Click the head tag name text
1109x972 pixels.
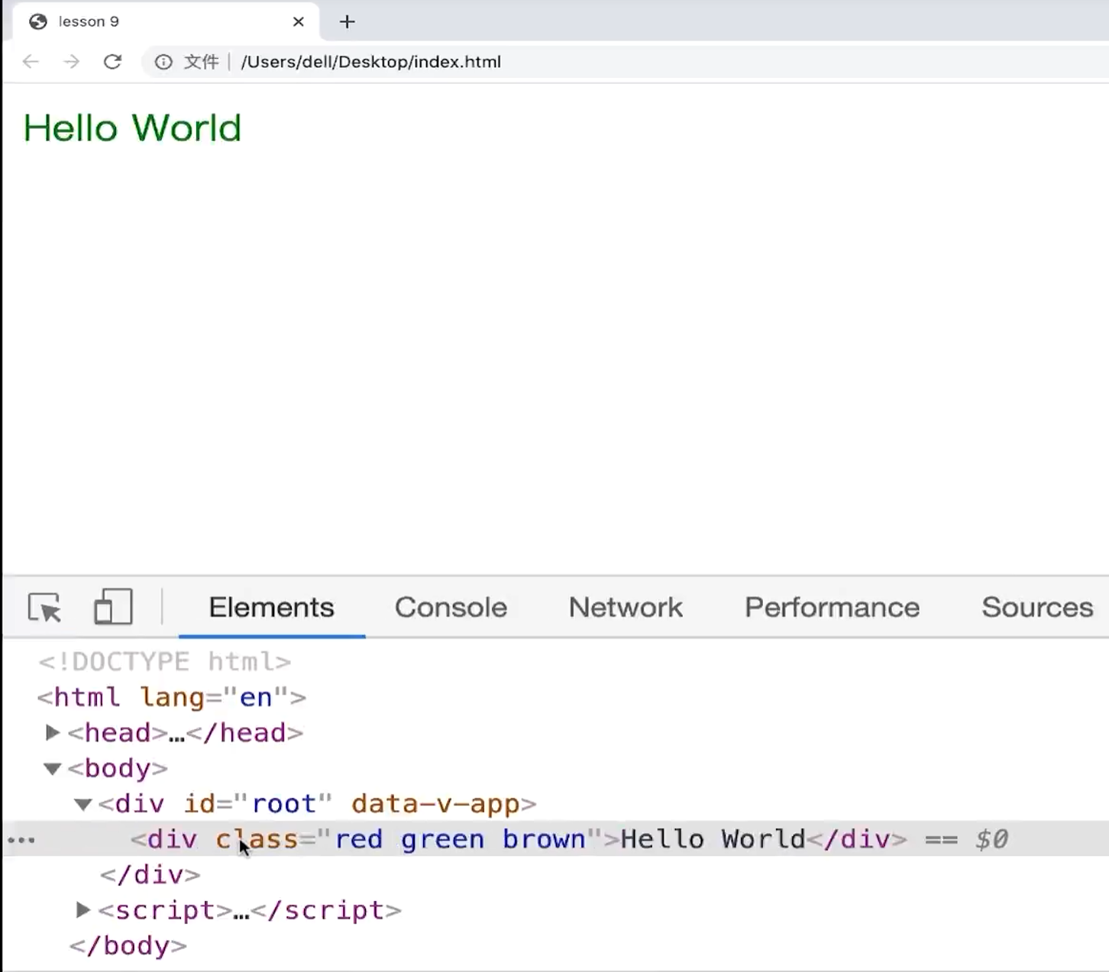(117, 733)
